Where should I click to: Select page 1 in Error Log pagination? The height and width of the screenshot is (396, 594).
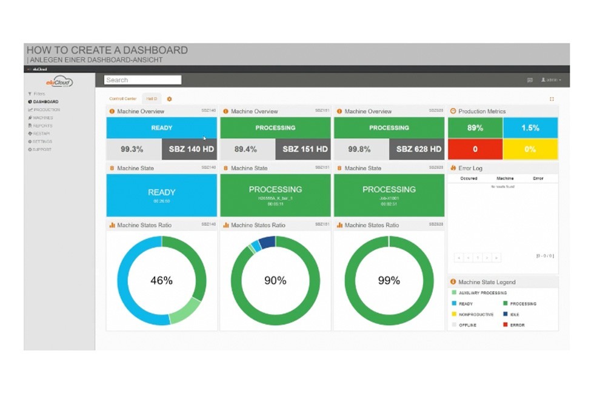tap(478, 258)
